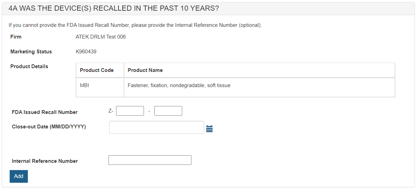Open the Close-out Date calendar picker
The image size is (417, 190).
tap(209, 129)
